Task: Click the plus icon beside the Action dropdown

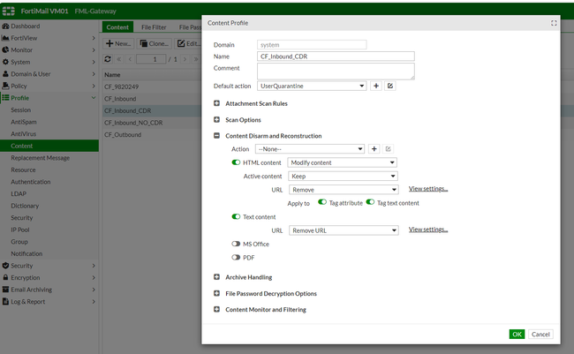Action: tap(374, 149)
